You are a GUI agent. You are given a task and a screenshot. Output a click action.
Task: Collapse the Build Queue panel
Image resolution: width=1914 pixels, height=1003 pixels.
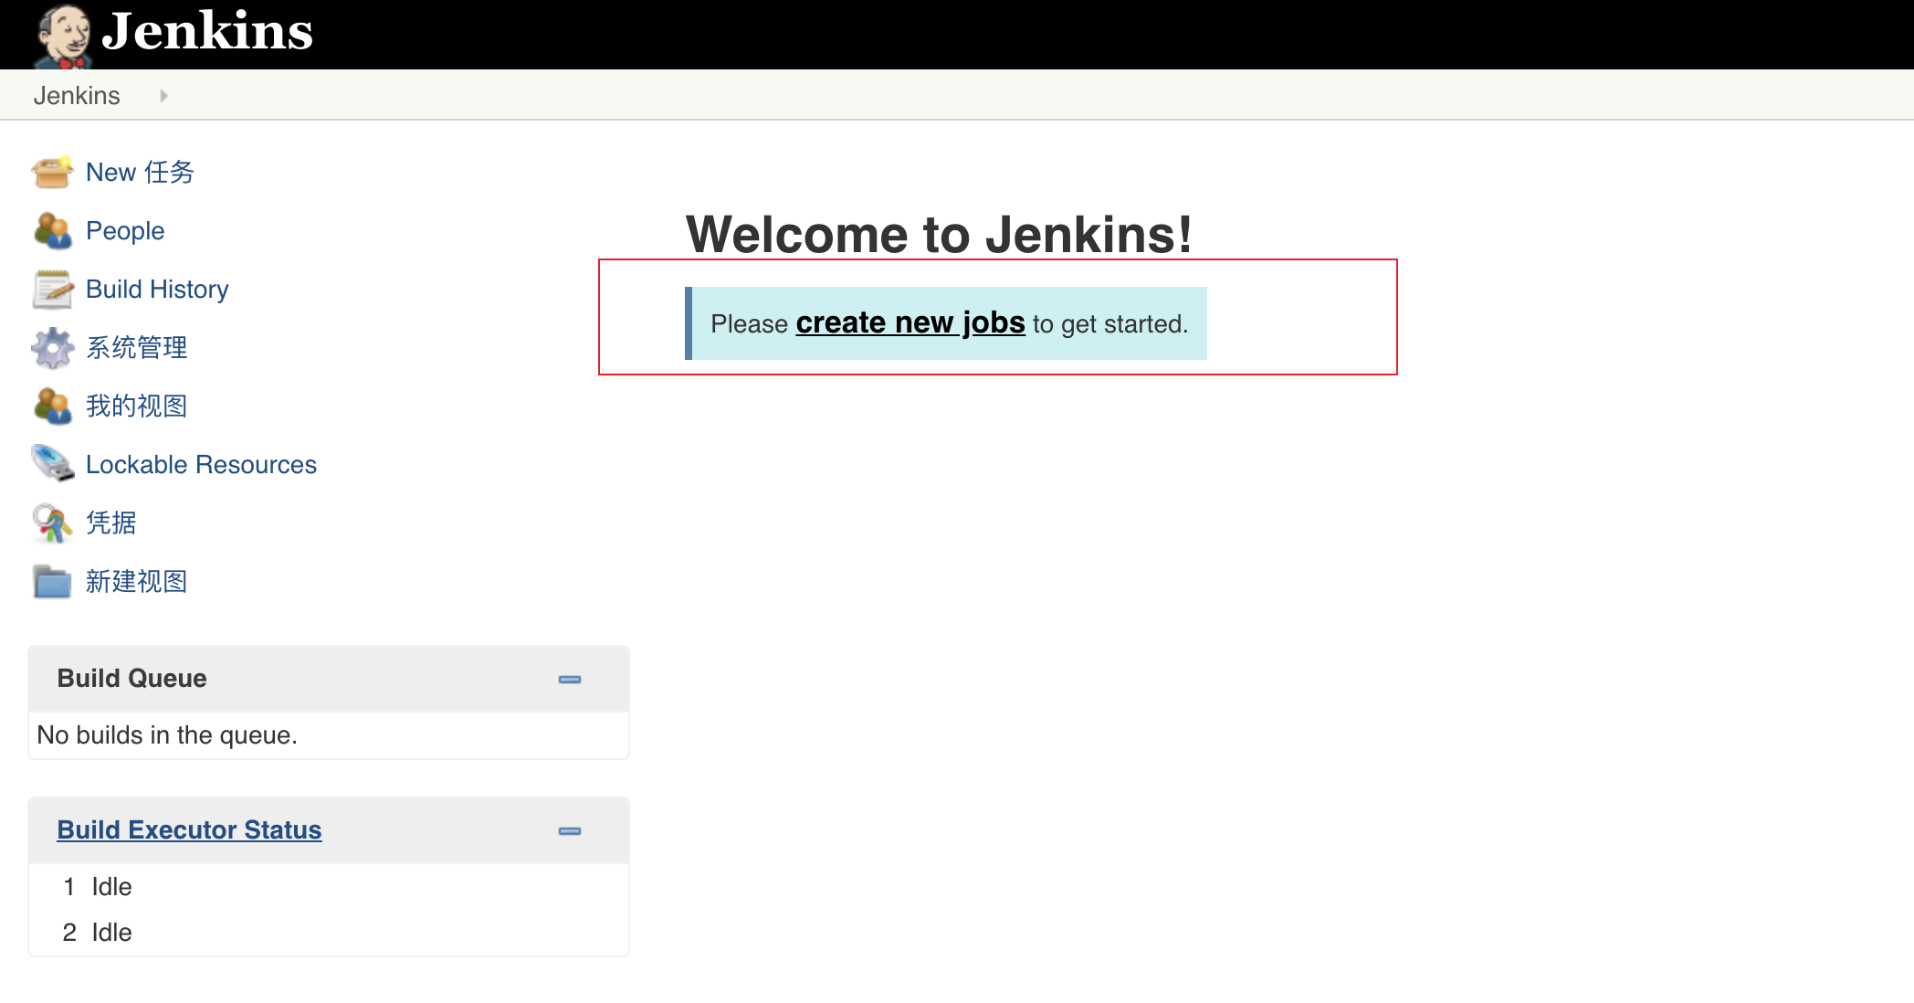tap(570, 679)
